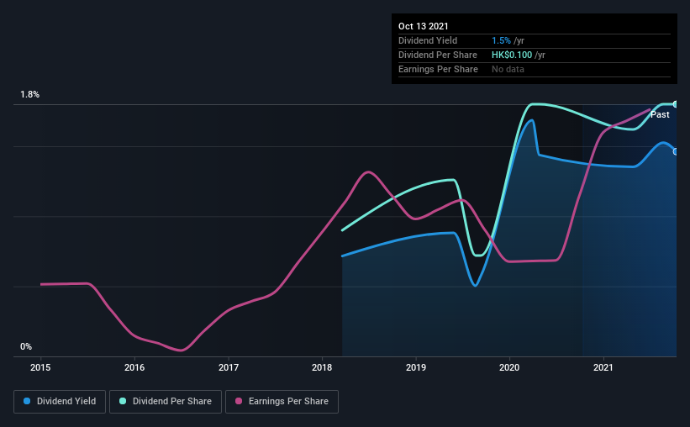The image size is (690, 427).
Task: Click the HK$0.100 tooltip value
Action: 512,55
